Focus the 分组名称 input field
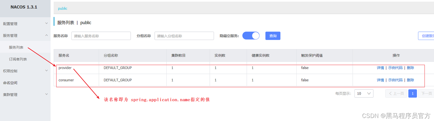Screen dimensions: 434x121 [x=184, y=36]
